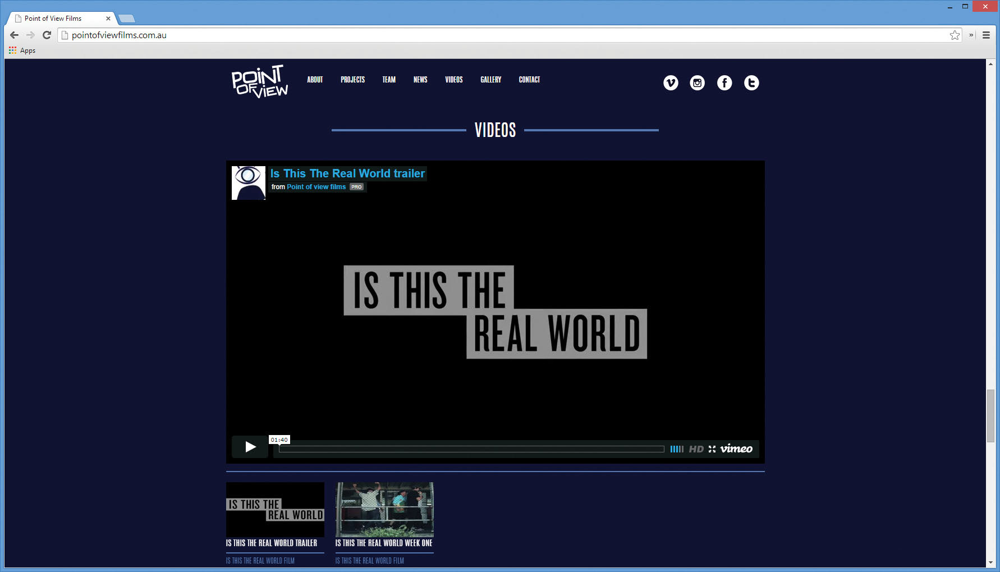Reload the current page
Viewport: 1000px width, 572px height.
47,35
